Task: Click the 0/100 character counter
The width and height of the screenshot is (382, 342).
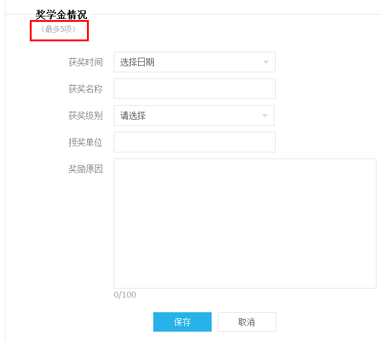Action: tap(125, 295)
